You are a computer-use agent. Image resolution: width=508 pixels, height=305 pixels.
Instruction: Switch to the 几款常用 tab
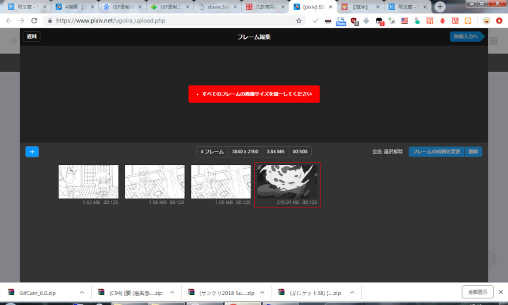tap(265, 7)
